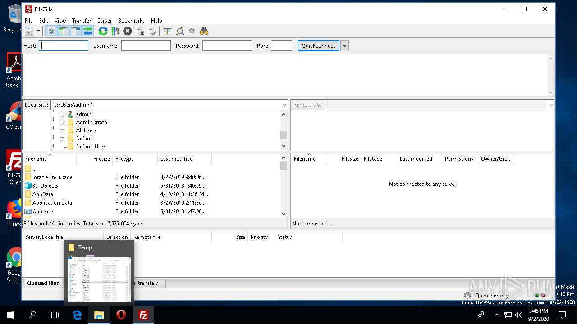This screenshot has width=577, height=324.
Task: Focus the Port input field
Action: 281,45
